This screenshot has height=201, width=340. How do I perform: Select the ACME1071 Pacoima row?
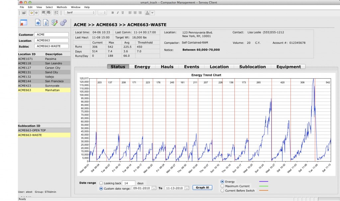click(44, 59)
